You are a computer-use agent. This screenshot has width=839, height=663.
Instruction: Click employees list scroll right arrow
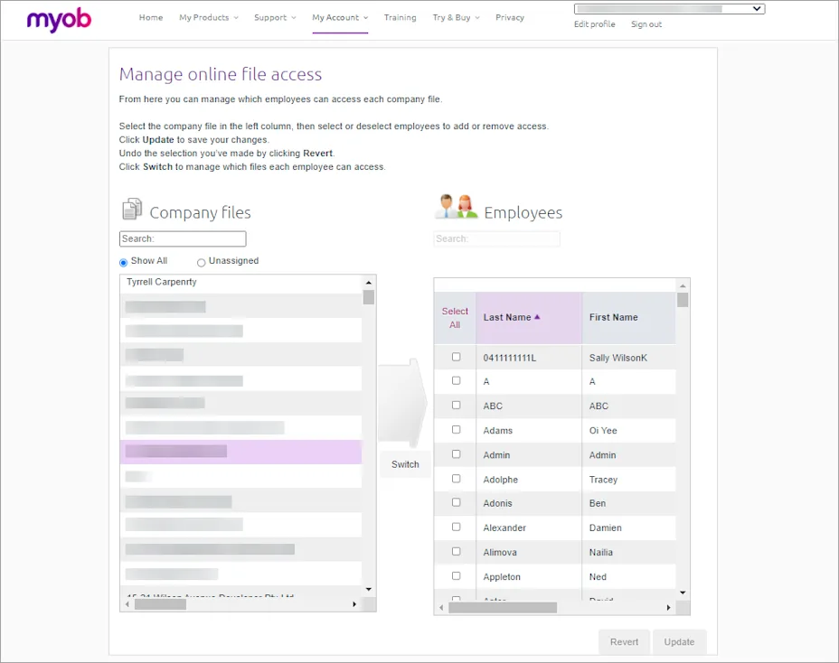pos(668,608)
